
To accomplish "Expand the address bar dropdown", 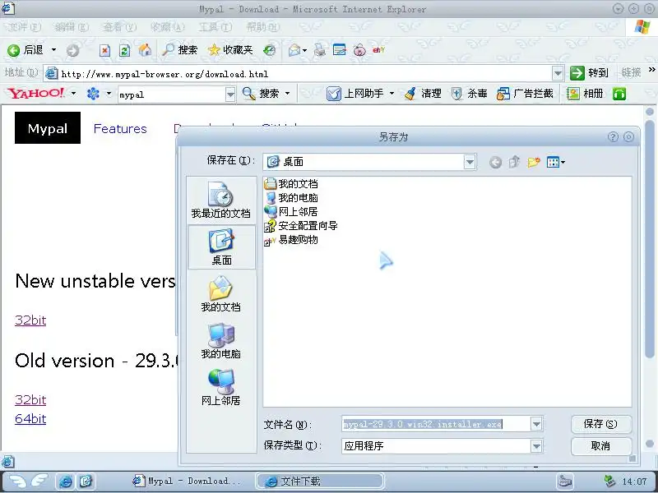I will (x=558, y=74).
